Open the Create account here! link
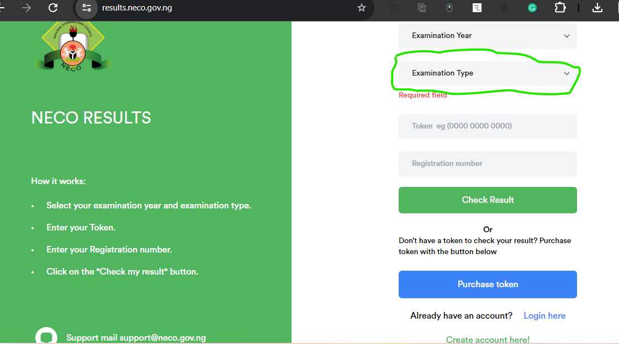This screenshot has width=619, height=344. tap(488, 340)
